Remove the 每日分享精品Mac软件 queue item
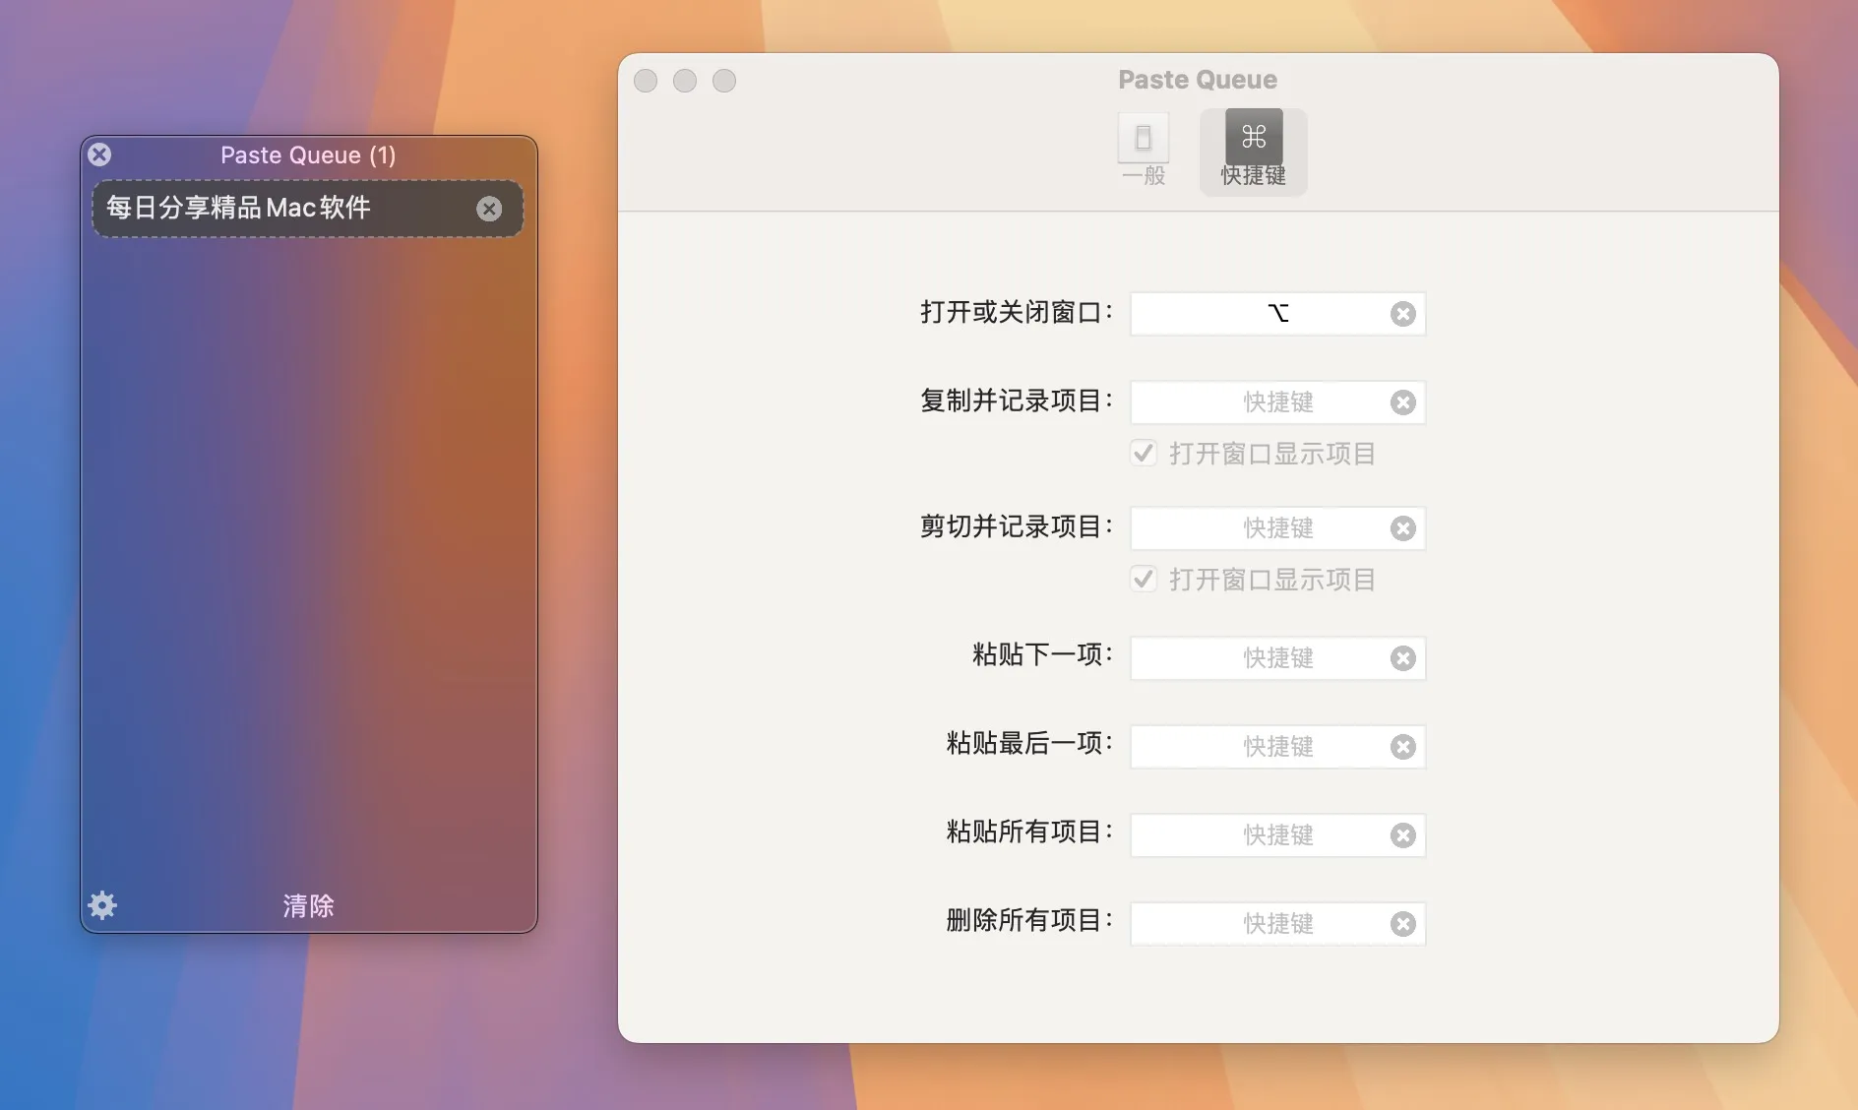This screenshot has width=1858, height=1110. [x=489, y=209]
